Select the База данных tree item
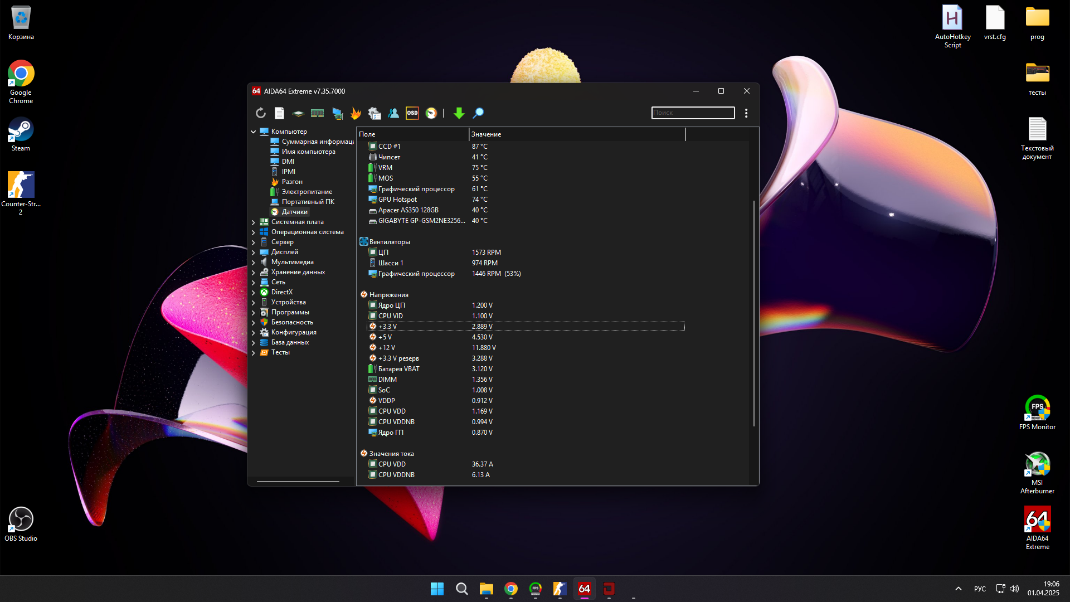This screenshot has height=602, width=1070. point(290,342)
